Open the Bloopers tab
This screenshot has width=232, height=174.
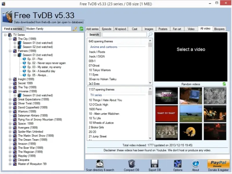pos(219,29)
